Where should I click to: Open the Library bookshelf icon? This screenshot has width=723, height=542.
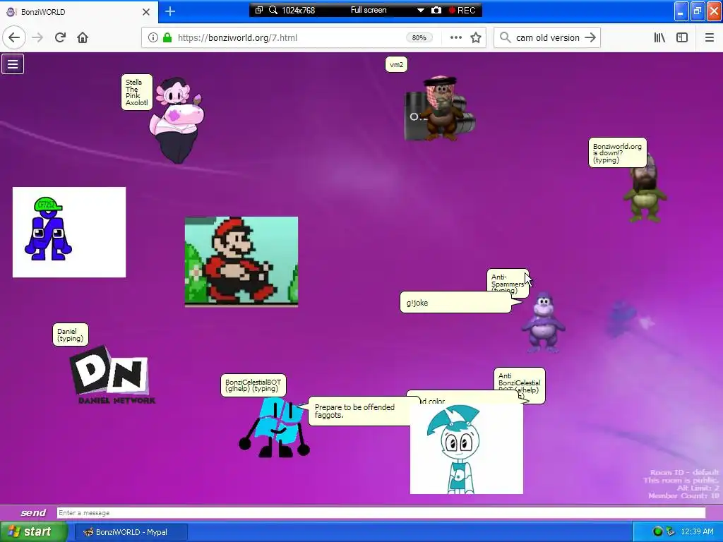click(659, 37)
